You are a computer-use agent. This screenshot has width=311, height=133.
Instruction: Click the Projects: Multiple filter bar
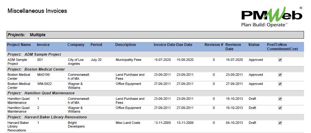tap(155, 35)
